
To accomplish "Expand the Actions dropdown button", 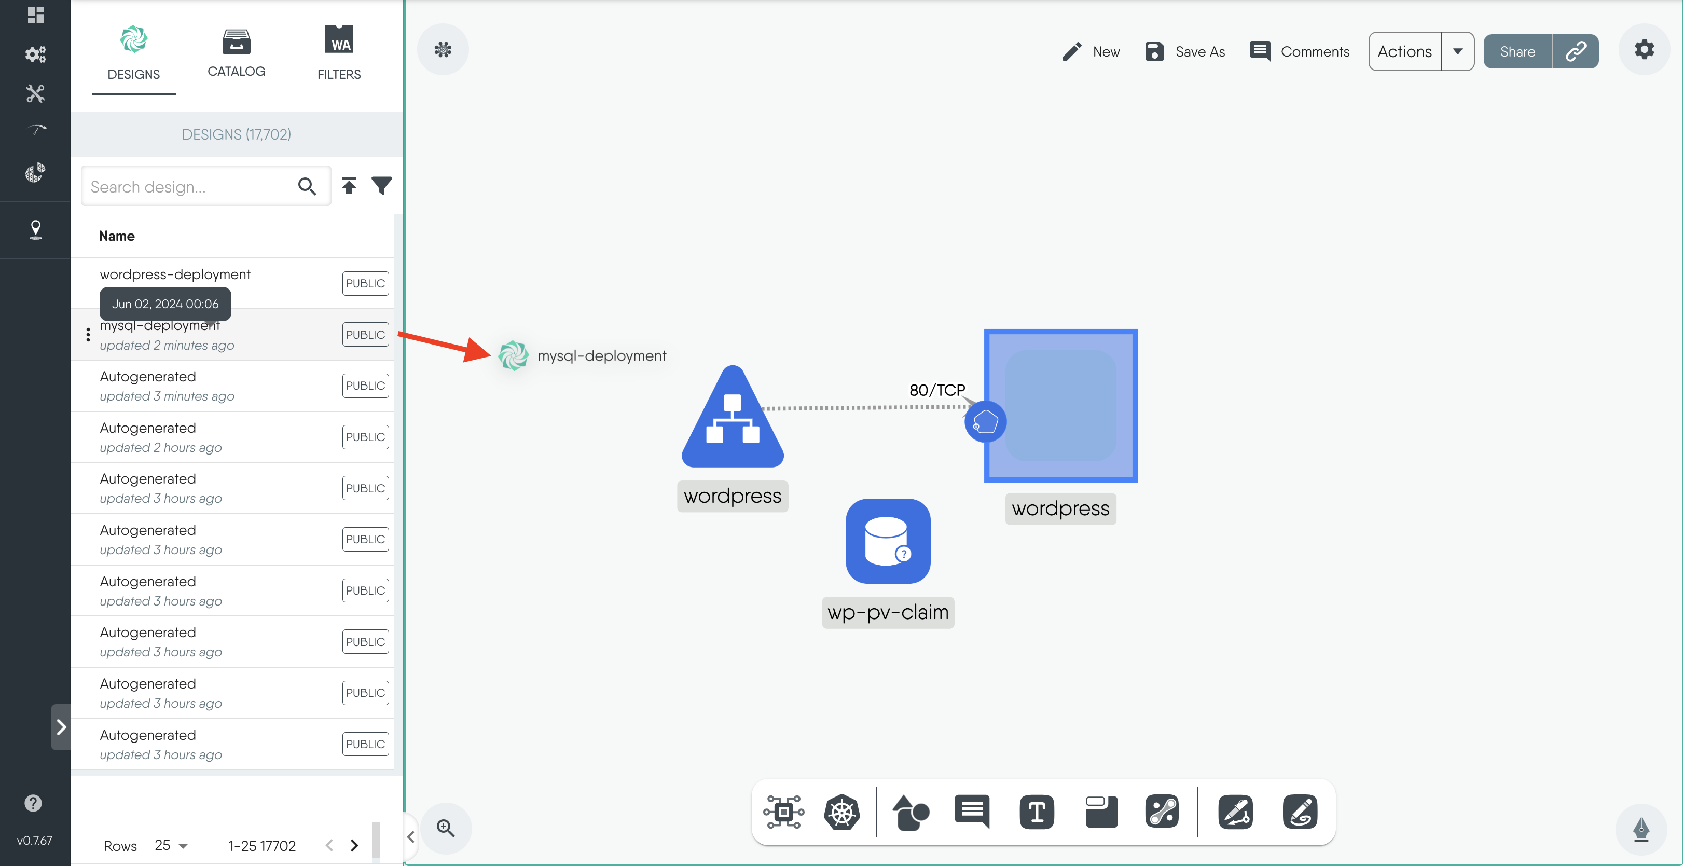I will coord(1459,51).
